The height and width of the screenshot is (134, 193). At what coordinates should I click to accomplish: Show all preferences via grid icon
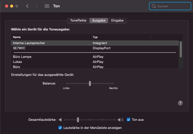tap(47, 6)
